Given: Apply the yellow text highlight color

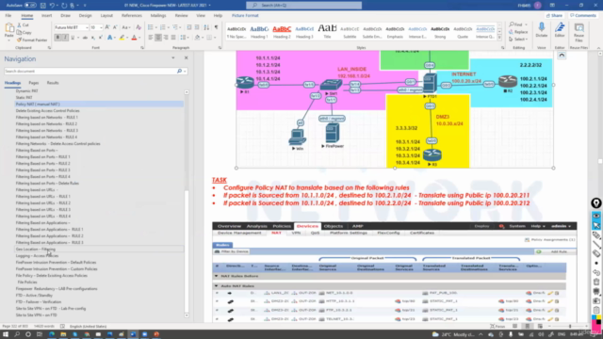Looking at the screenshot, I should point(122,38).
